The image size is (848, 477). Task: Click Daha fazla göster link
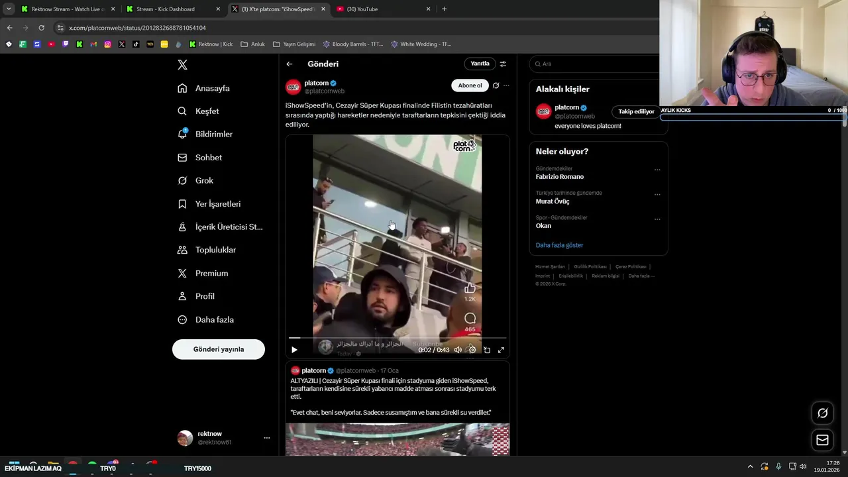click(x=559, y=245)
